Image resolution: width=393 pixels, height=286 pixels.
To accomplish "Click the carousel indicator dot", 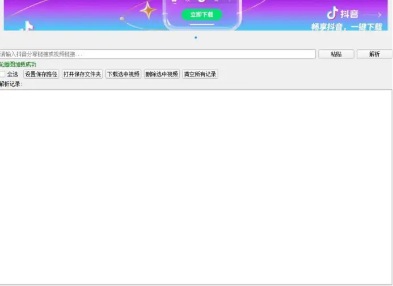I will 196,37.
